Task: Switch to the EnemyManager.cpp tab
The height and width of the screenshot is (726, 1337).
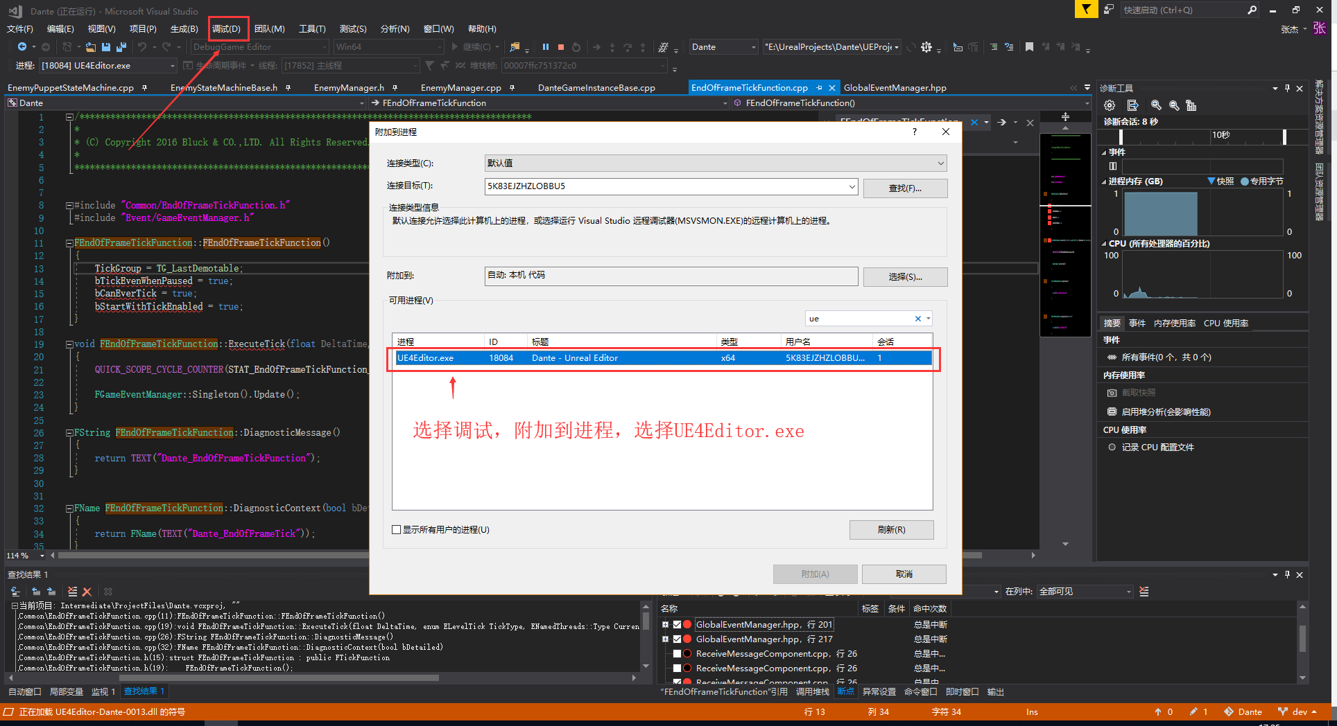Action: [x=460, y=87]
